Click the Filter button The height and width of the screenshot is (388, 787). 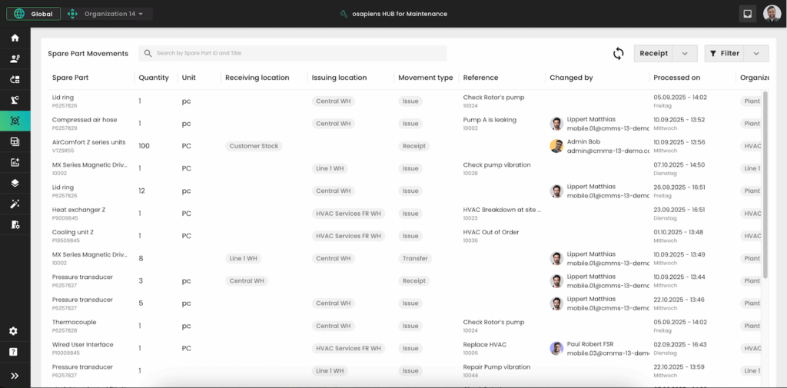tap(725, 53)
